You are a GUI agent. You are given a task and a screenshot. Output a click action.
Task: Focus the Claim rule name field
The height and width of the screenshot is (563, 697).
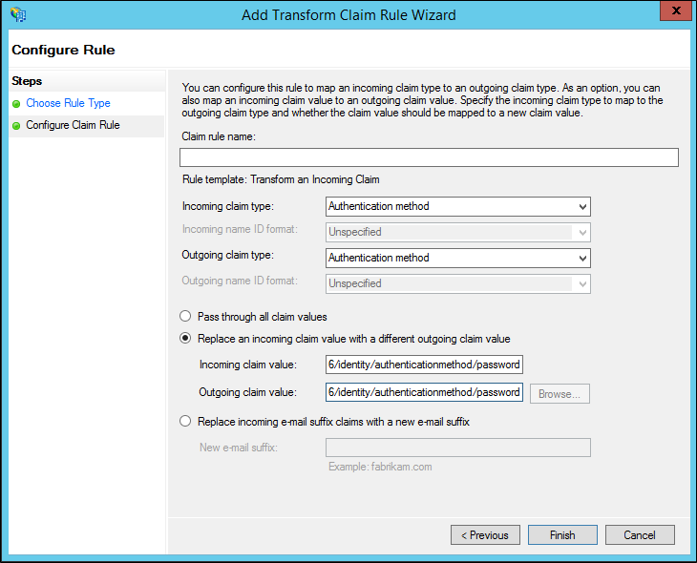[429, 157]
